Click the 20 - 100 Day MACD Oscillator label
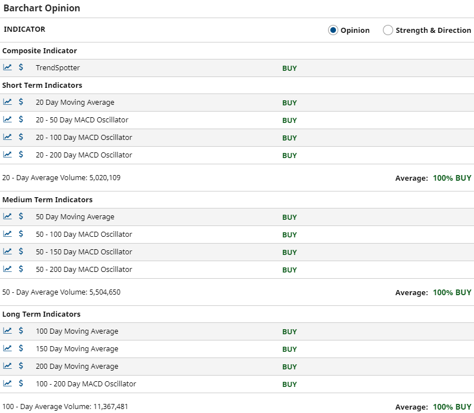This screenshot has width=474, height=413. (84, 138)
